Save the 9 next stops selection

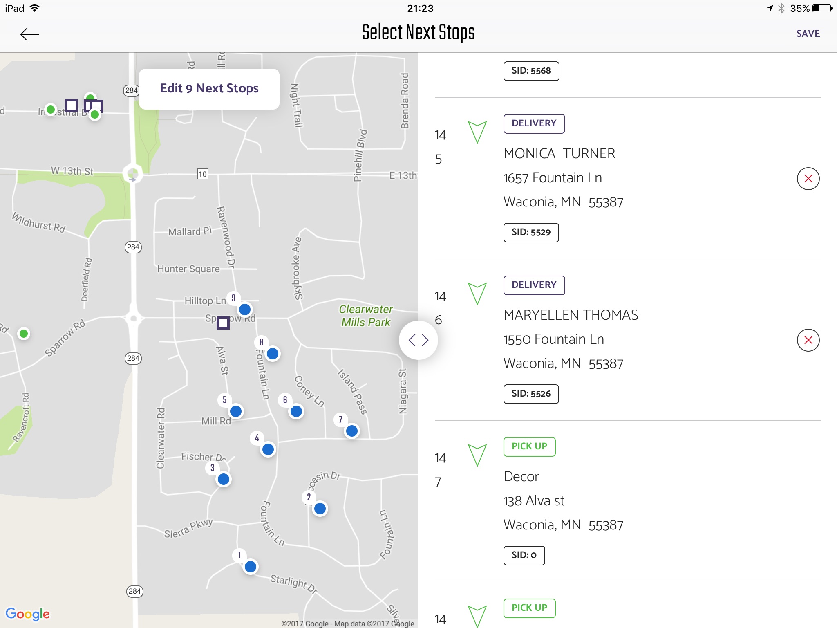pos(807,33)
